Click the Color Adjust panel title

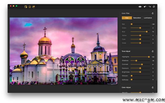(126, 87)
